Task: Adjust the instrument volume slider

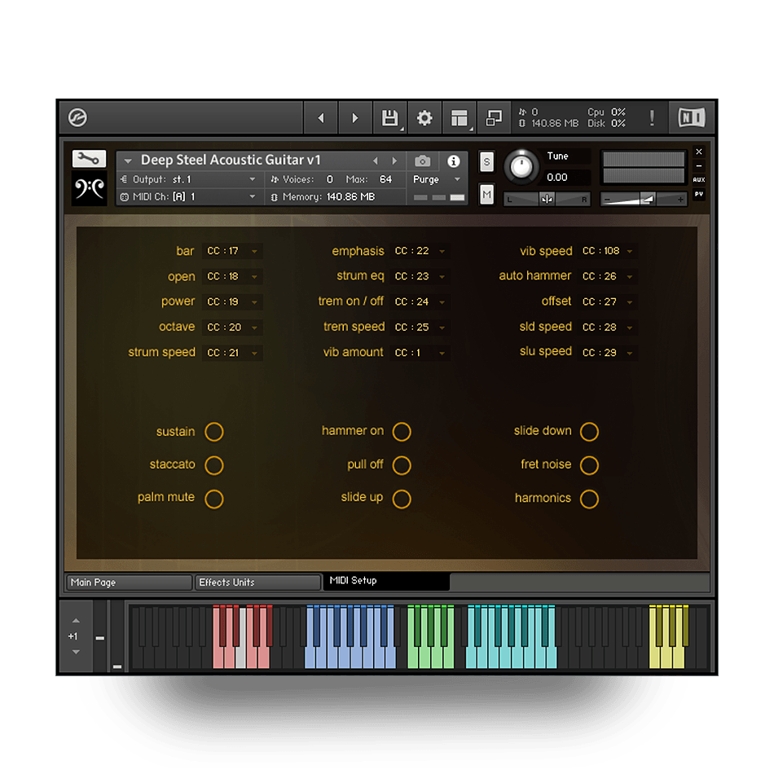Action: pyautogui.click(x=643, y=200)
